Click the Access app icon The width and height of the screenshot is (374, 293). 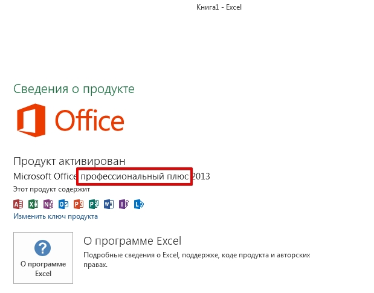coord(18,204)
